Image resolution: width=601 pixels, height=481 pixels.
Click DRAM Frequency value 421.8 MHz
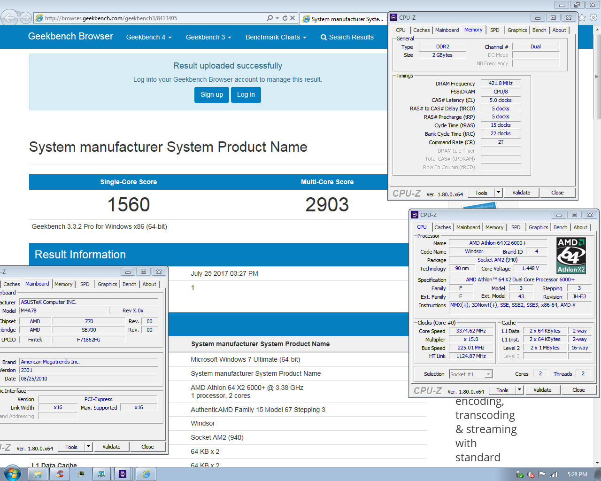click(501, 83)
